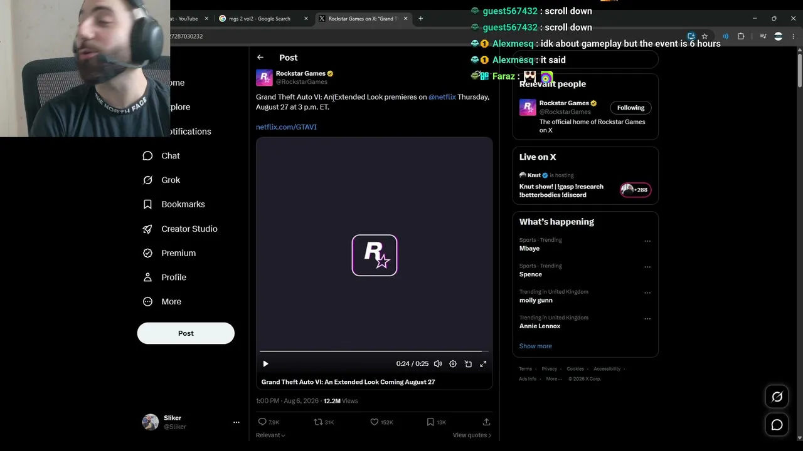The width and height of the screenshot is (803, 451).
Task: Play the Grand Theft Auto VI video
Action: tap(265, 364)
